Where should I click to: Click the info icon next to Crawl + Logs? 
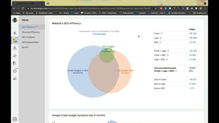coord(168,51)
